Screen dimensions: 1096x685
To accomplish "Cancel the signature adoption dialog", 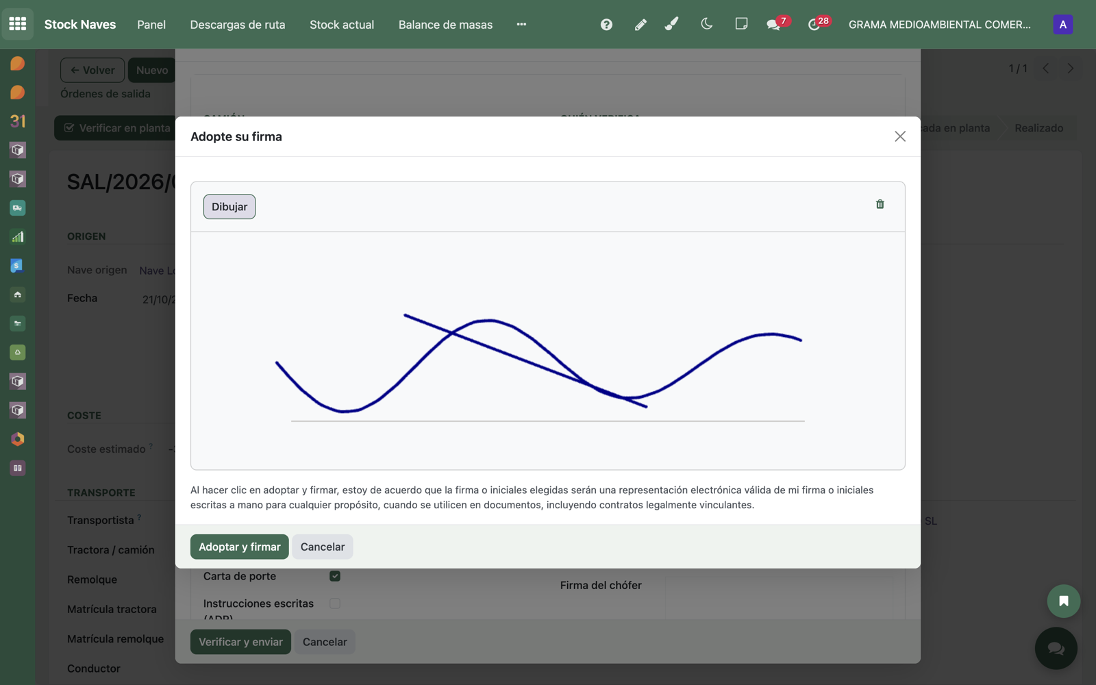I will (323, 547).
